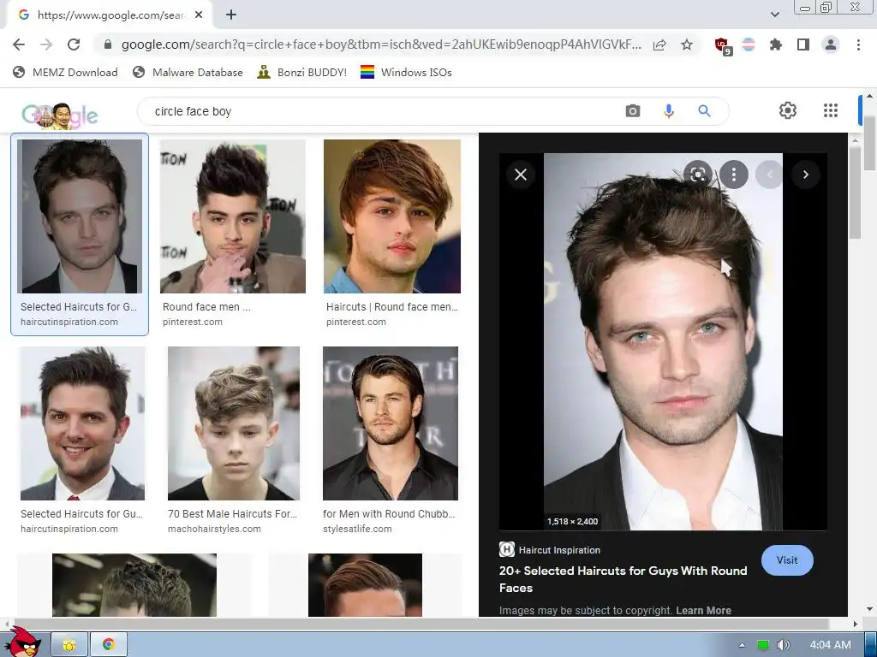Use Lens on the previewed image
The width and height of the screenshot is (877, 657).
698,175
